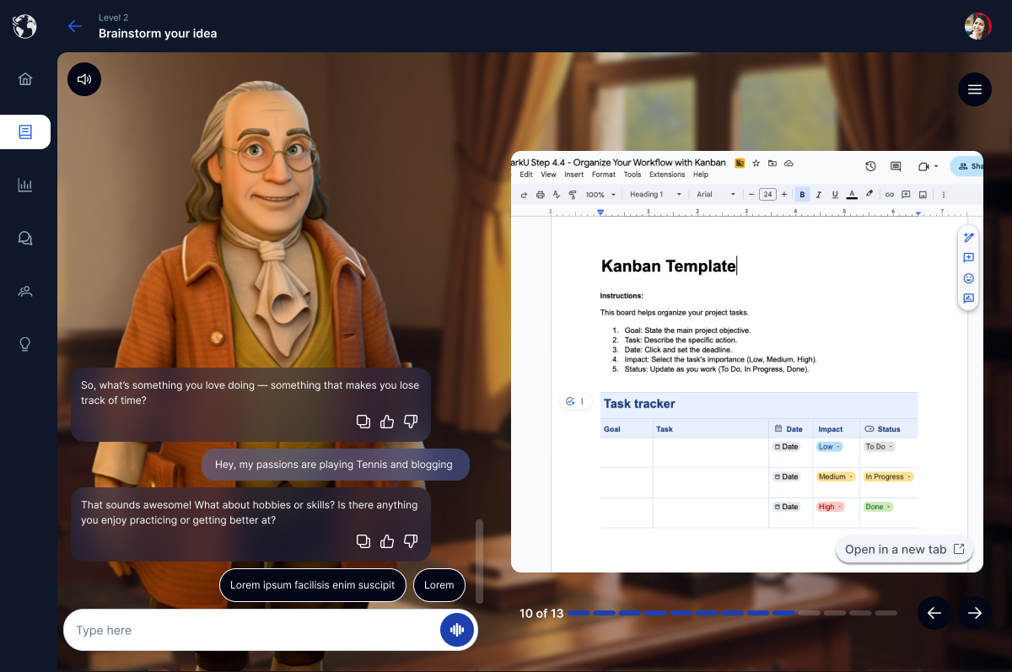The image size is (1012, 672).
Task: Thumbs down the "That sounds awesome" message
Action: (x=411, y=541)
